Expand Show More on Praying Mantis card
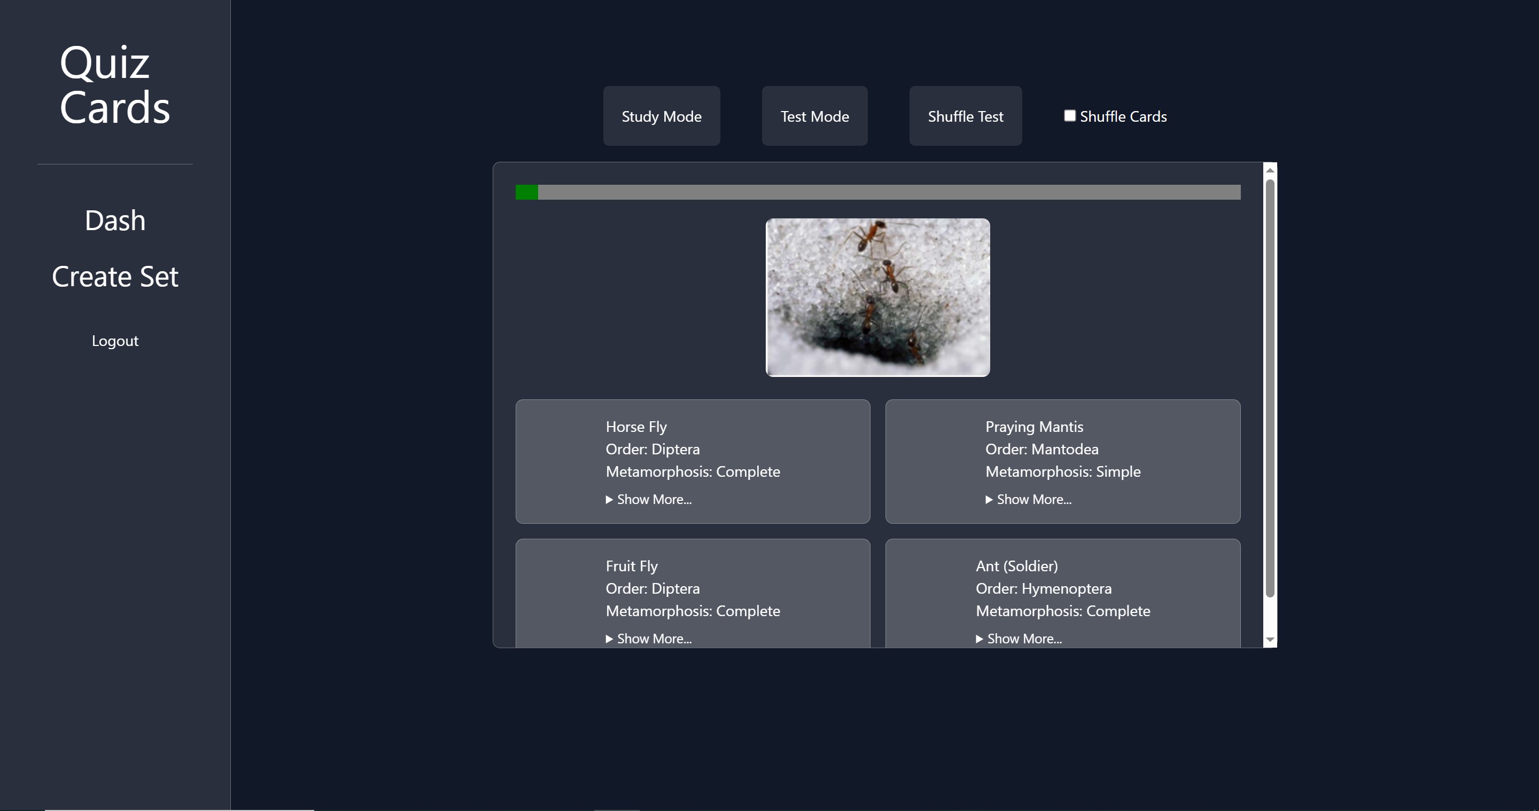The image size is (1539, 811). click(1029, 500)
